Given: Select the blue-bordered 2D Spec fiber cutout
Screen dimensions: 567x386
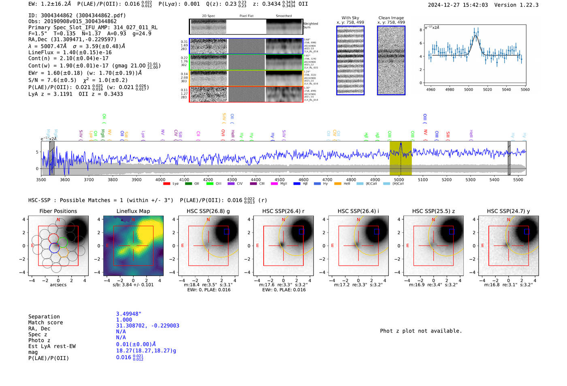Looking at the screenshot, I should pyautogui.click(x=209, y=46).
